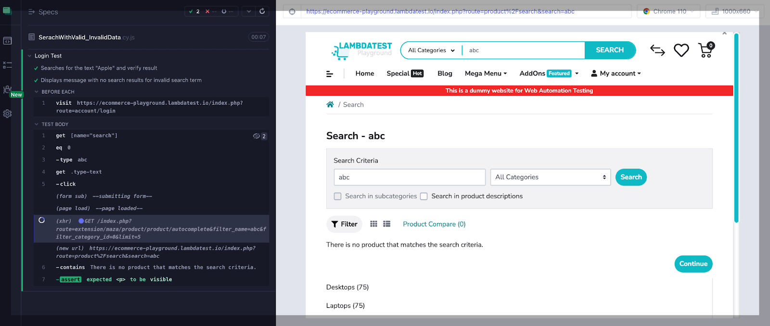Open the selector playground crosshair icon

tap(292, 12)
